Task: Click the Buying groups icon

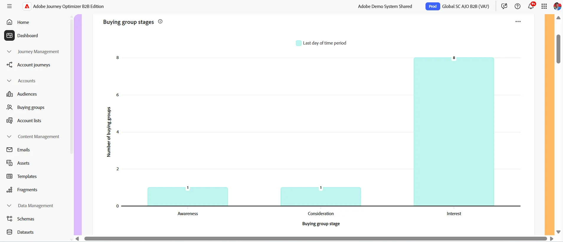Action: coord(9,107)
